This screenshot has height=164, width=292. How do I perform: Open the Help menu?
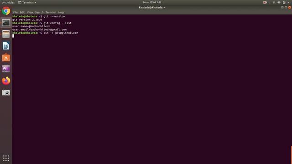coord(61,12)
